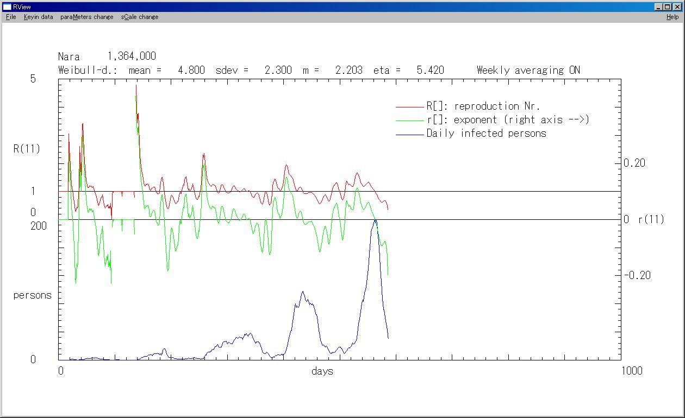685x418 pixels.
Task: Select the 'Daily infected persons' legend label
Action: 486,134
